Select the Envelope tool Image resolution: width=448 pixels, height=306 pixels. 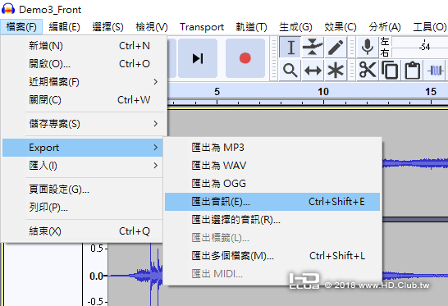point(313,47)
